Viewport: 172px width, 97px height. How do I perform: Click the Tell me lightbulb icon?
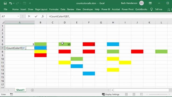click(x=152, y=9)
